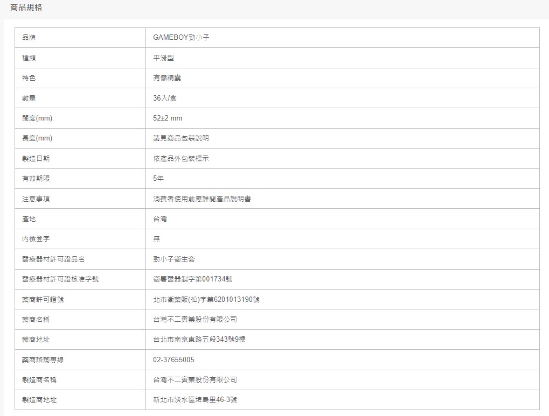Image resolution: width=549 pixels, height=416 pixels.
Task: Select the 產地 label cell
Action: [x=80, y=219]
